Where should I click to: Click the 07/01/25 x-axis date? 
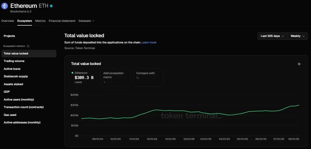(x=279, y=139)
